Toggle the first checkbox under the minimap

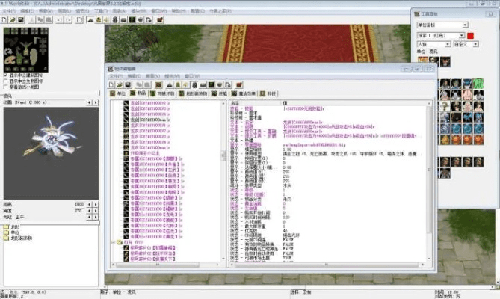coord(6,75)
